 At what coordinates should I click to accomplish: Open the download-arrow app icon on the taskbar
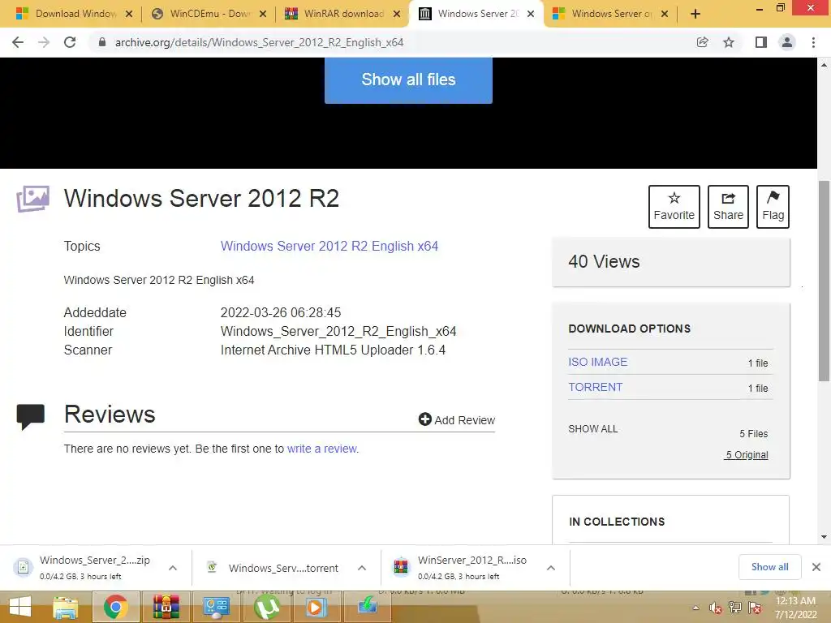[368, 607]
